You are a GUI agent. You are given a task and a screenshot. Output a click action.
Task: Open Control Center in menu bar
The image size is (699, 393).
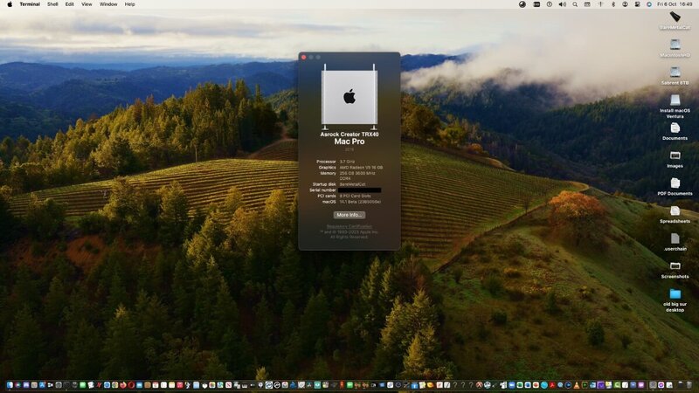(638, 4)
